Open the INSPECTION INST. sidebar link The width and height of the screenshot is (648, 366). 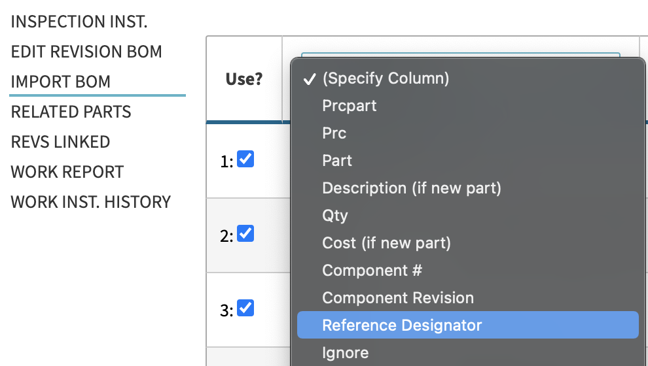79,22
